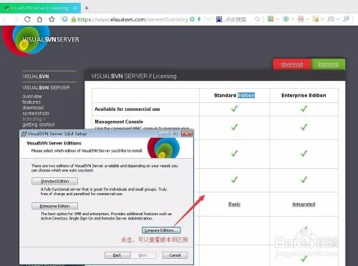Click the 'Management Console' row label
The image size is (358, 266).
tap(119, 122)
